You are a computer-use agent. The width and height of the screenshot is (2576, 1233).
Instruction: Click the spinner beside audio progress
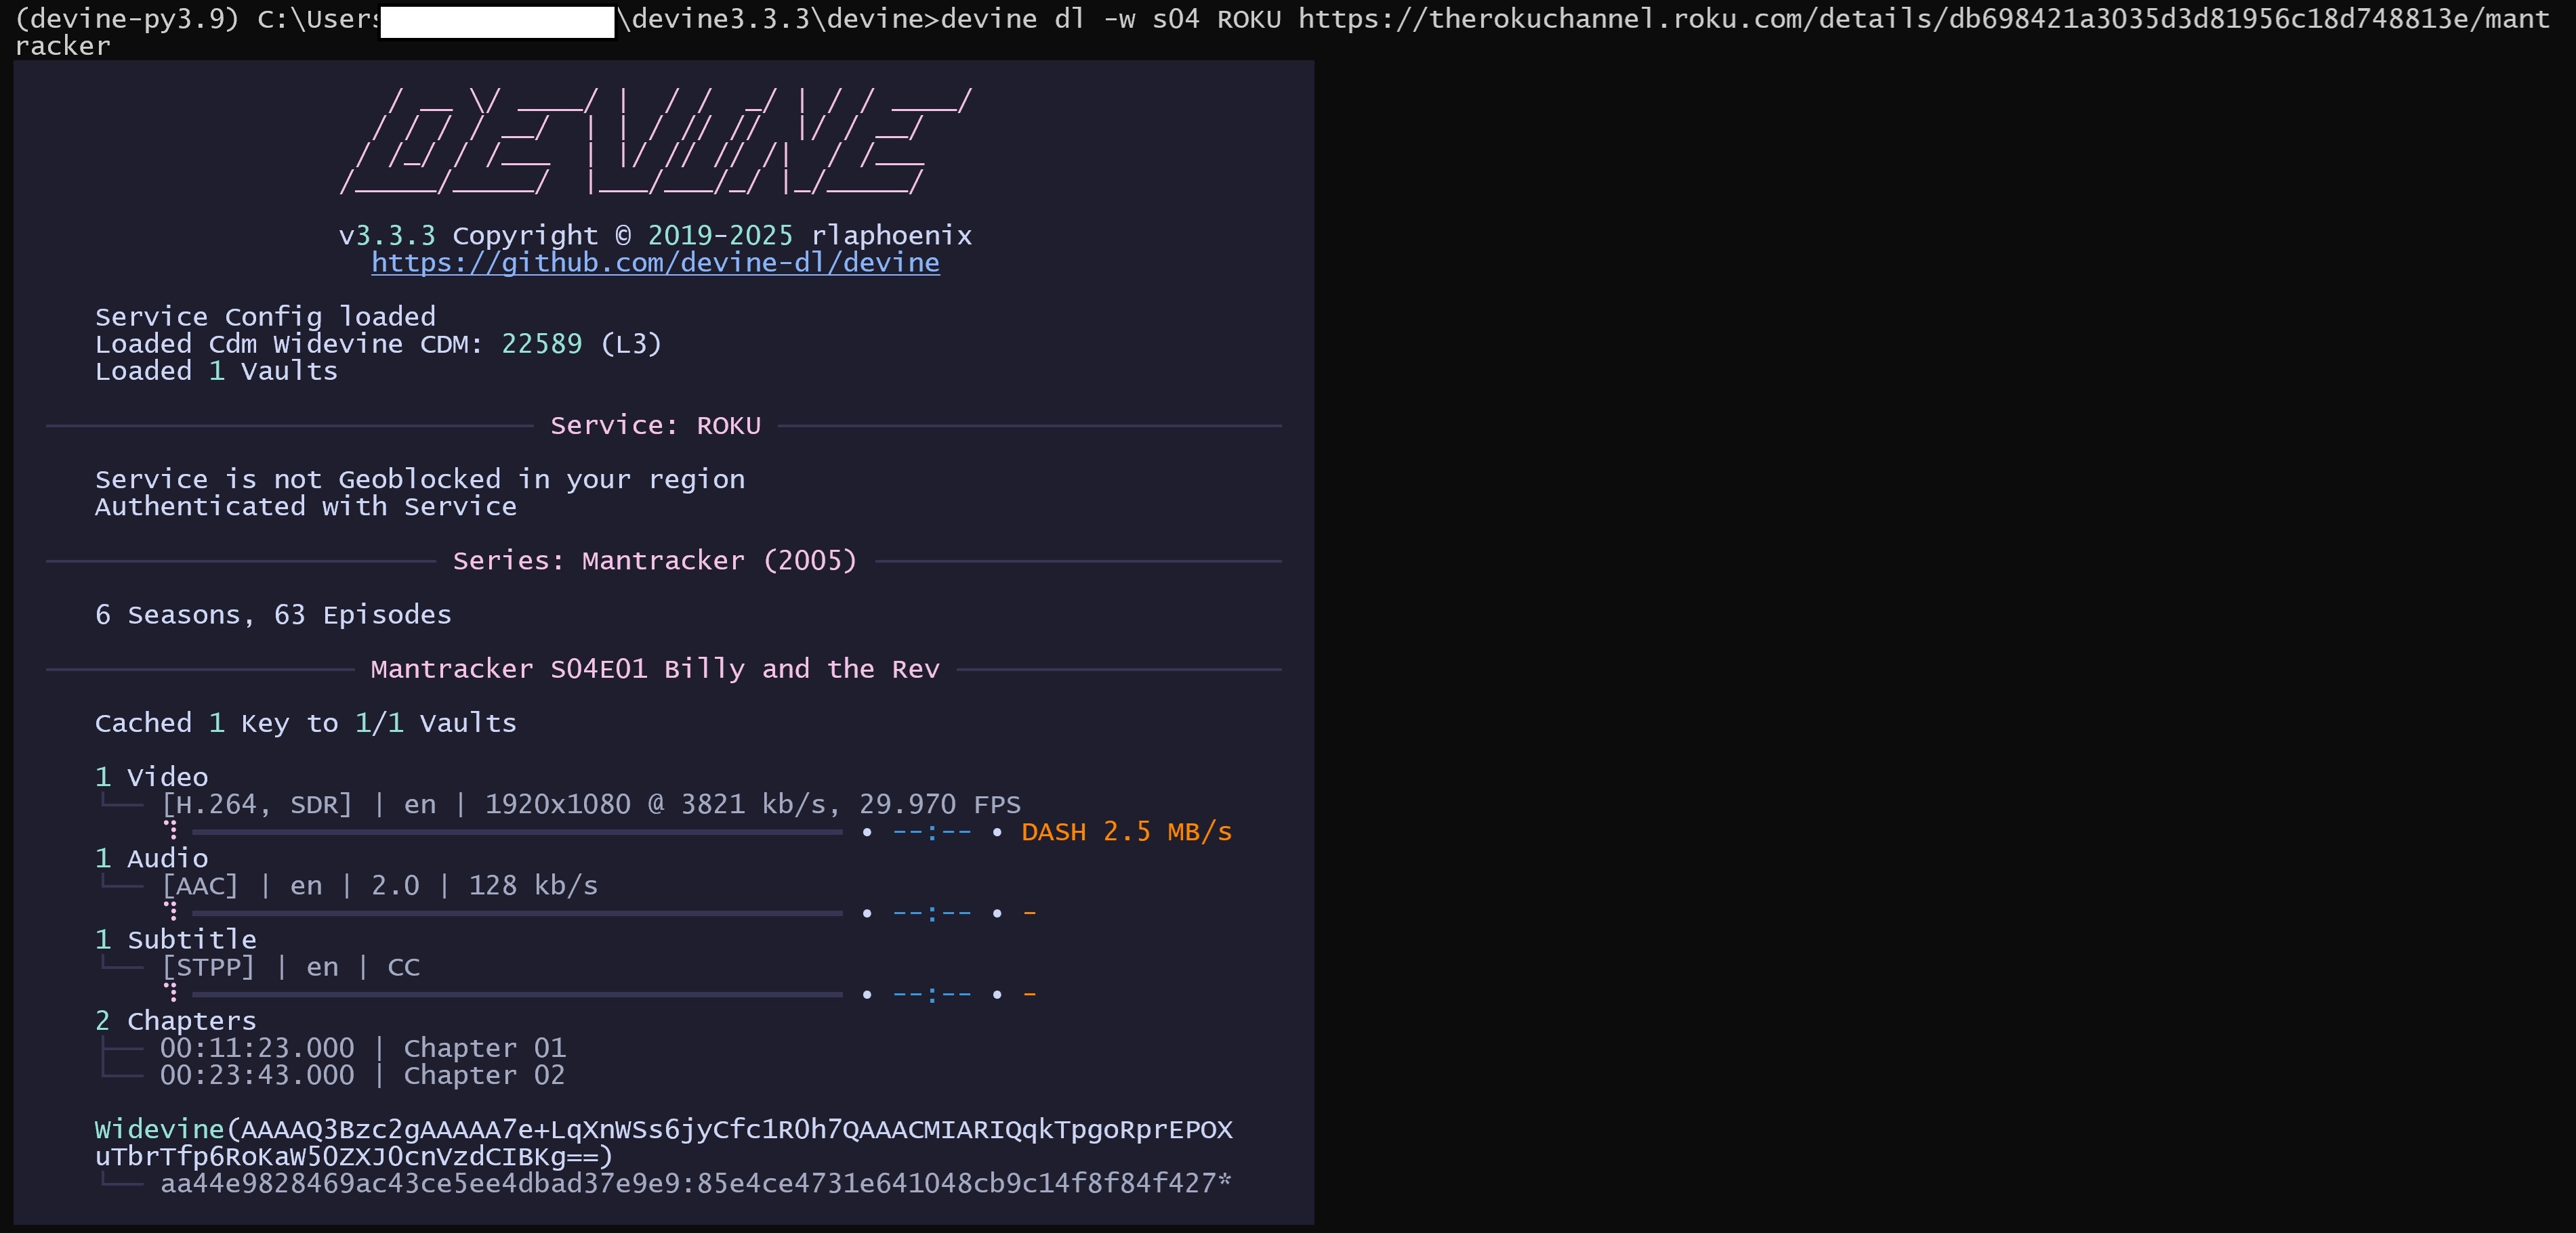(x=172, y=910)
